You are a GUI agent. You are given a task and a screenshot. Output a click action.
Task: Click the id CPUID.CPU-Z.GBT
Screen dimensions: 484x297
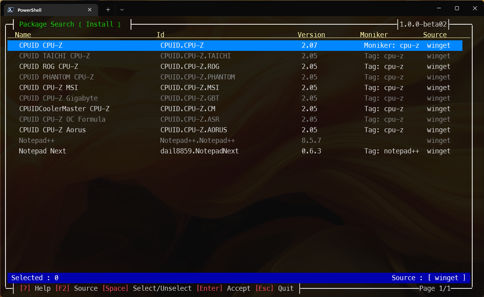point(190,98)
